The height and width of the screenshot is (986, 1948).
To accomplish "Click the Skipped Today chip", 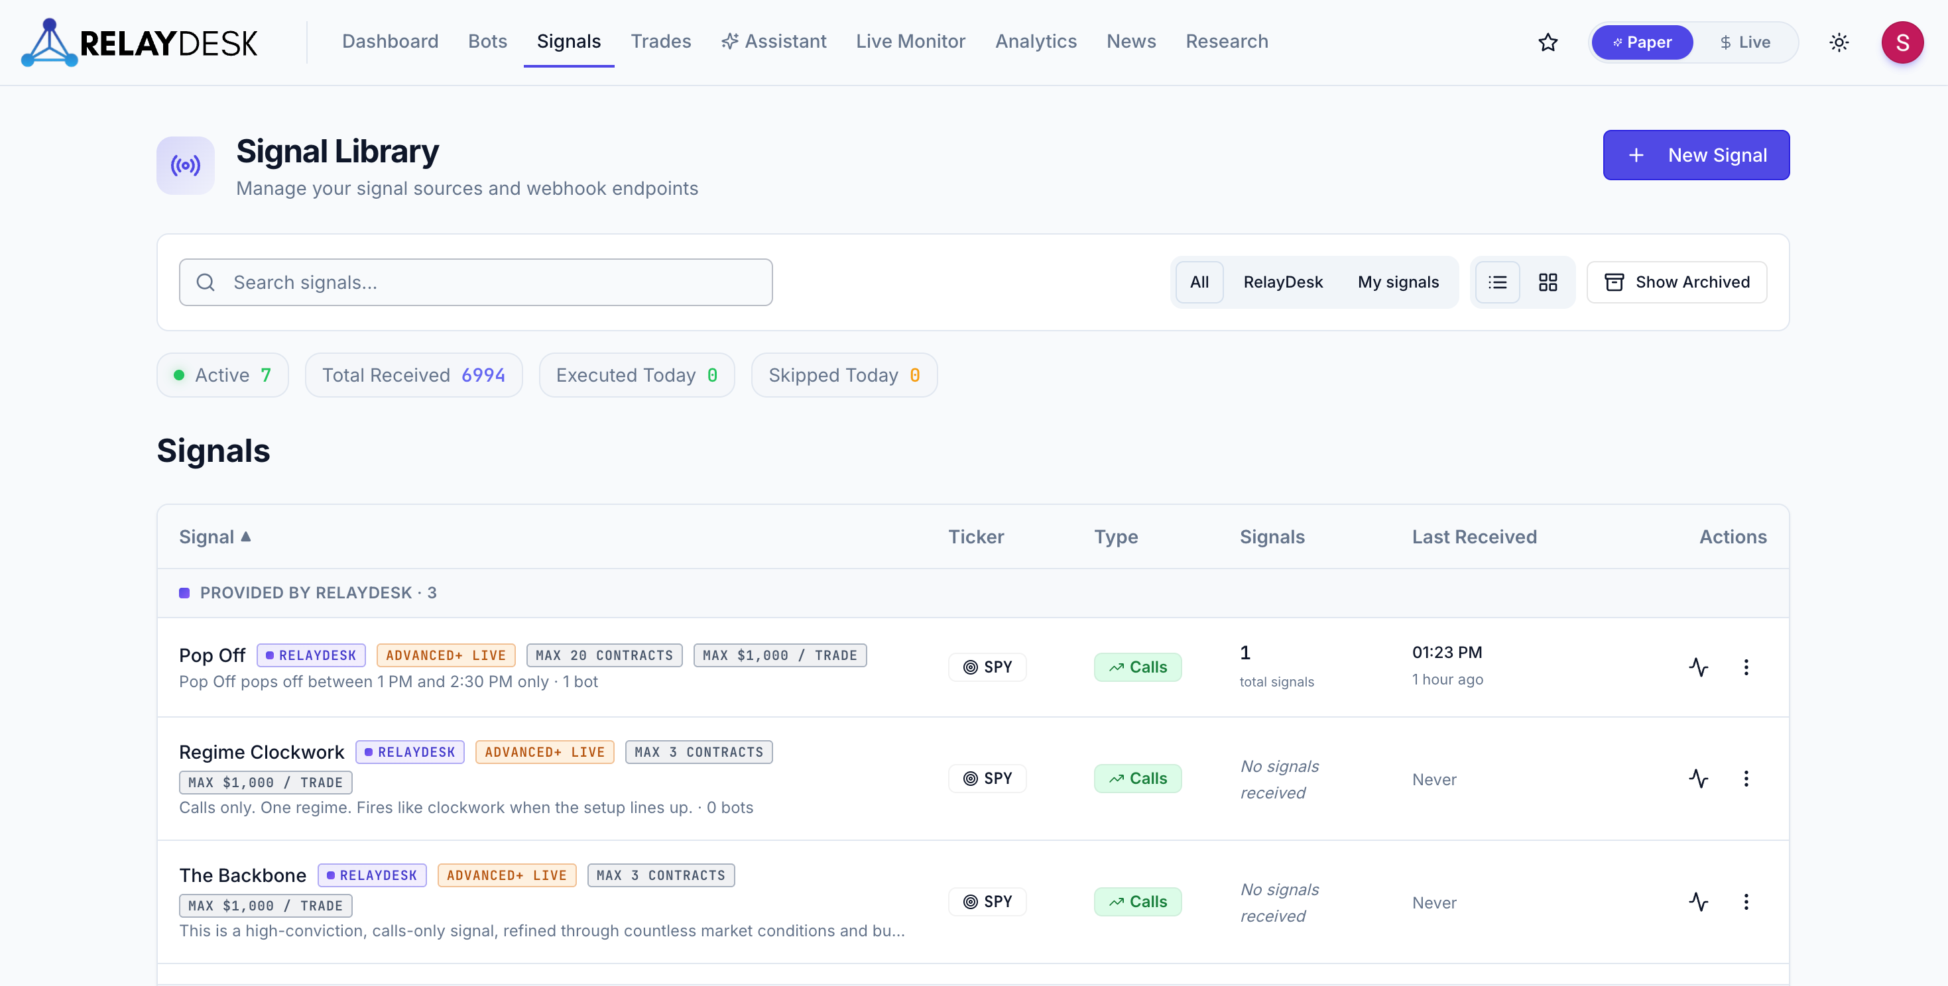I will pos(844,376).
